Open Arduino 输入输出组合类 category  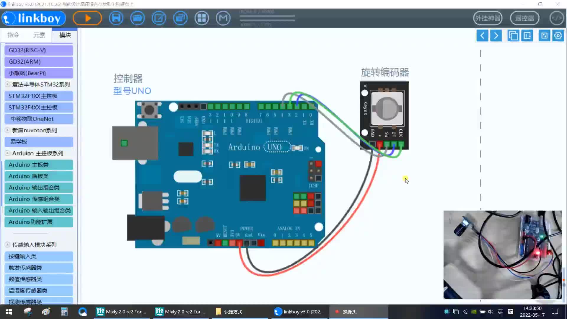click(x=39, y=211)
